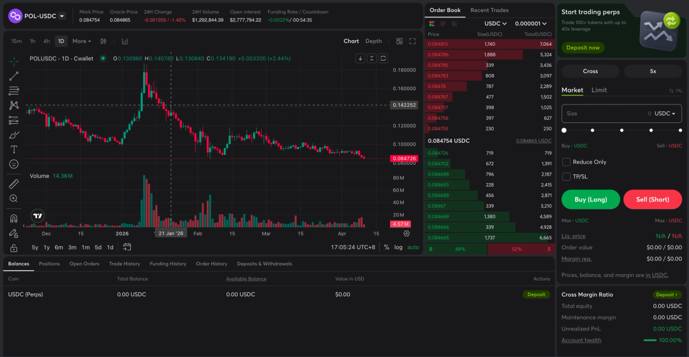Screen dimensions: 689x357
Task: Open candlestick chart style selector
Action: [x=103, y=41]
